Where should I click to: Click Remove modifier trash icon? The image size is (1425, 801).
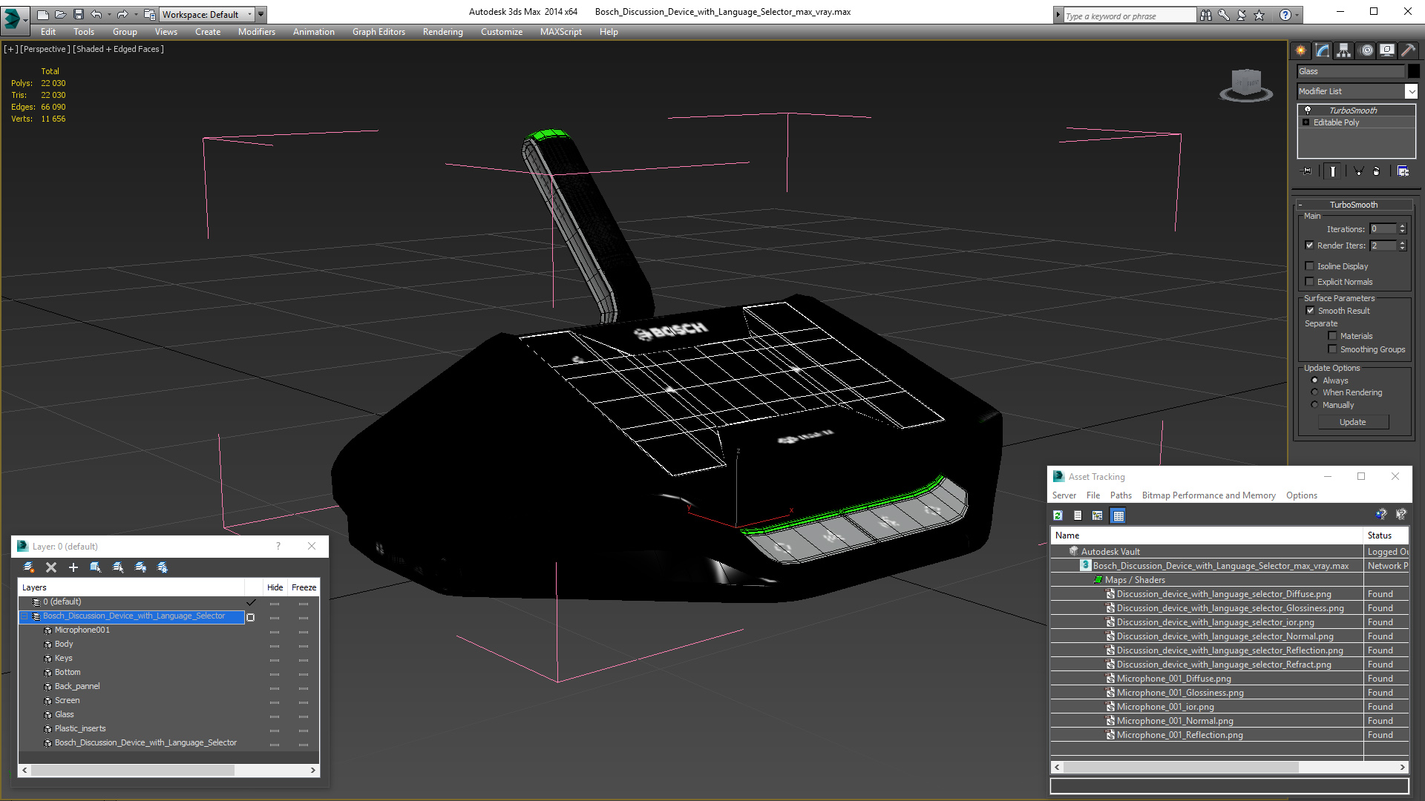pyautogui.click(x=1377, y=171)
